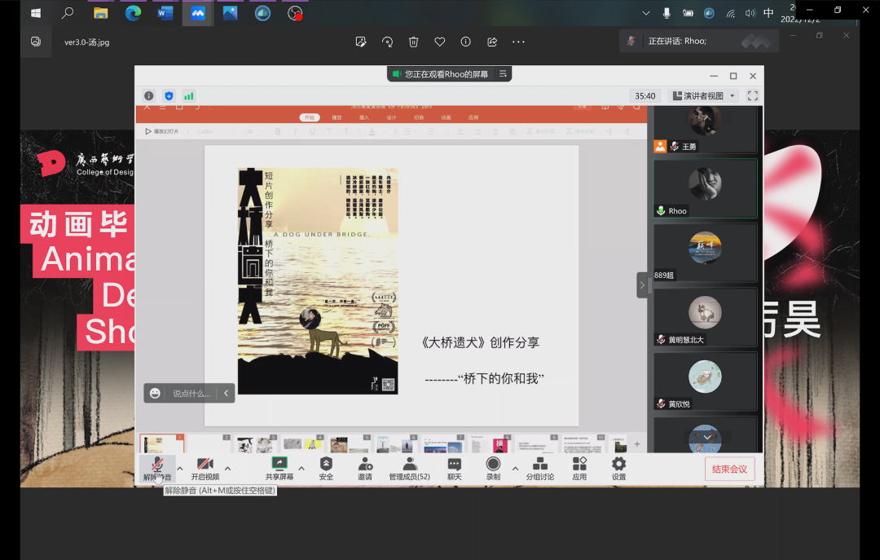The height and width of the screenshot is (560, 880).
Task: Select participant Rhoo video tile
Action: click(705, 189)
